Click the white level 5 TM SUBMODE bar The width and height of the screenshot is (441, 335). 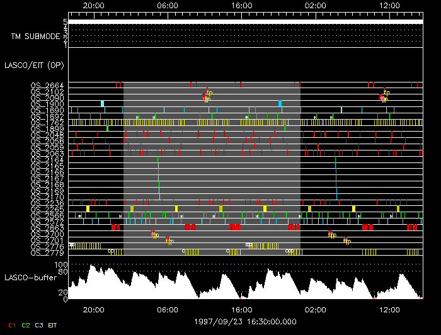244,21
